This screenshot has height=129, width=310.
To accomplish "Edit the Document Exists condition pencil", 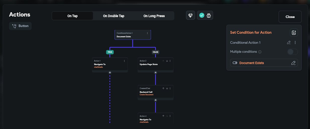I will [x=293, y=63].
